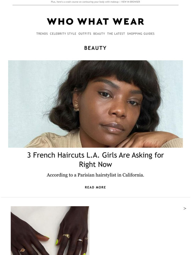
Task: Click the View in Browser link
Action: coord(130,2)
